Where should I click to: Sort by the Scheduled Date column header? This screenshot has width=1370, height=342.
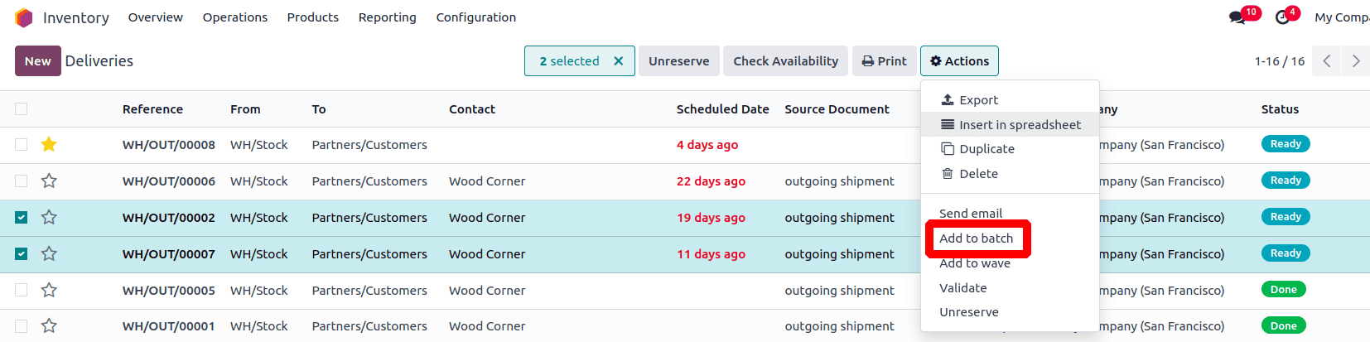point(722,109)
